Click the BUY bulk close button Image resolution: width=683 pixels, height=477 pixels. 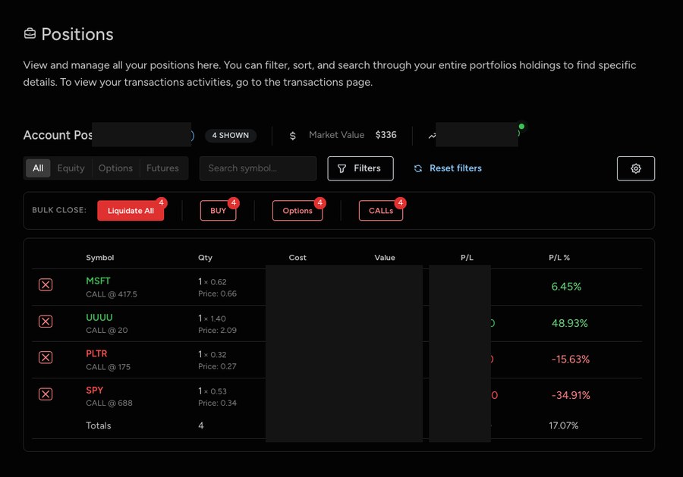[x=219, y=211]
